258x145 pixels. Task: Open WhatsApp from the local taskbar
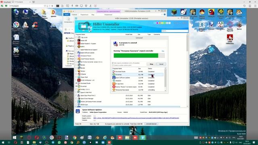coord(59,142)
